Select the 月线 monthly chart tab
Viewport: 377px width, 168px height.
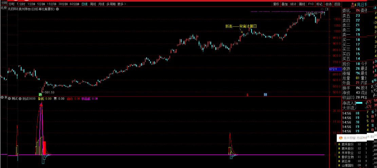101,4
